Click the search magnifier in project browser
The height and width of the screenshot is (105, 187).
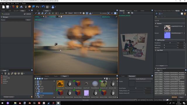pos(109,79)
